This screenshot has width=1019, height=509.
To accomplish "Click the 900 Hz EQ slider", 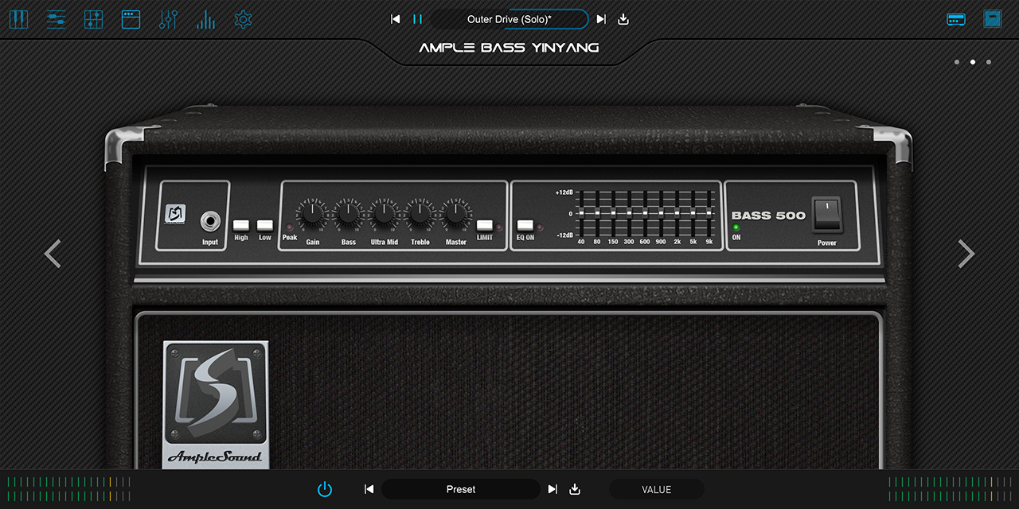I will click(x=661, y=213).
